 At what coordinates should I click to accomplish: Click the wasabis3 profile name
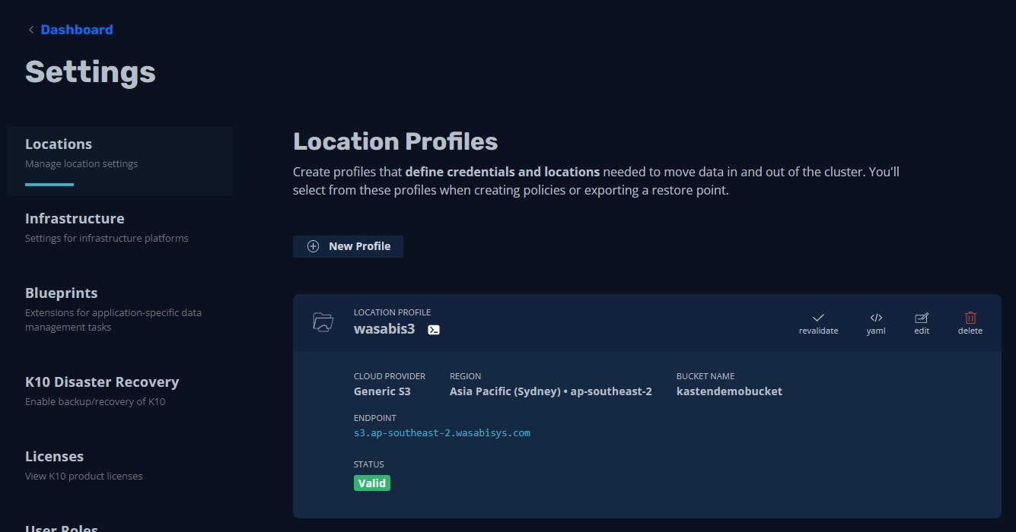pos(384,329)
